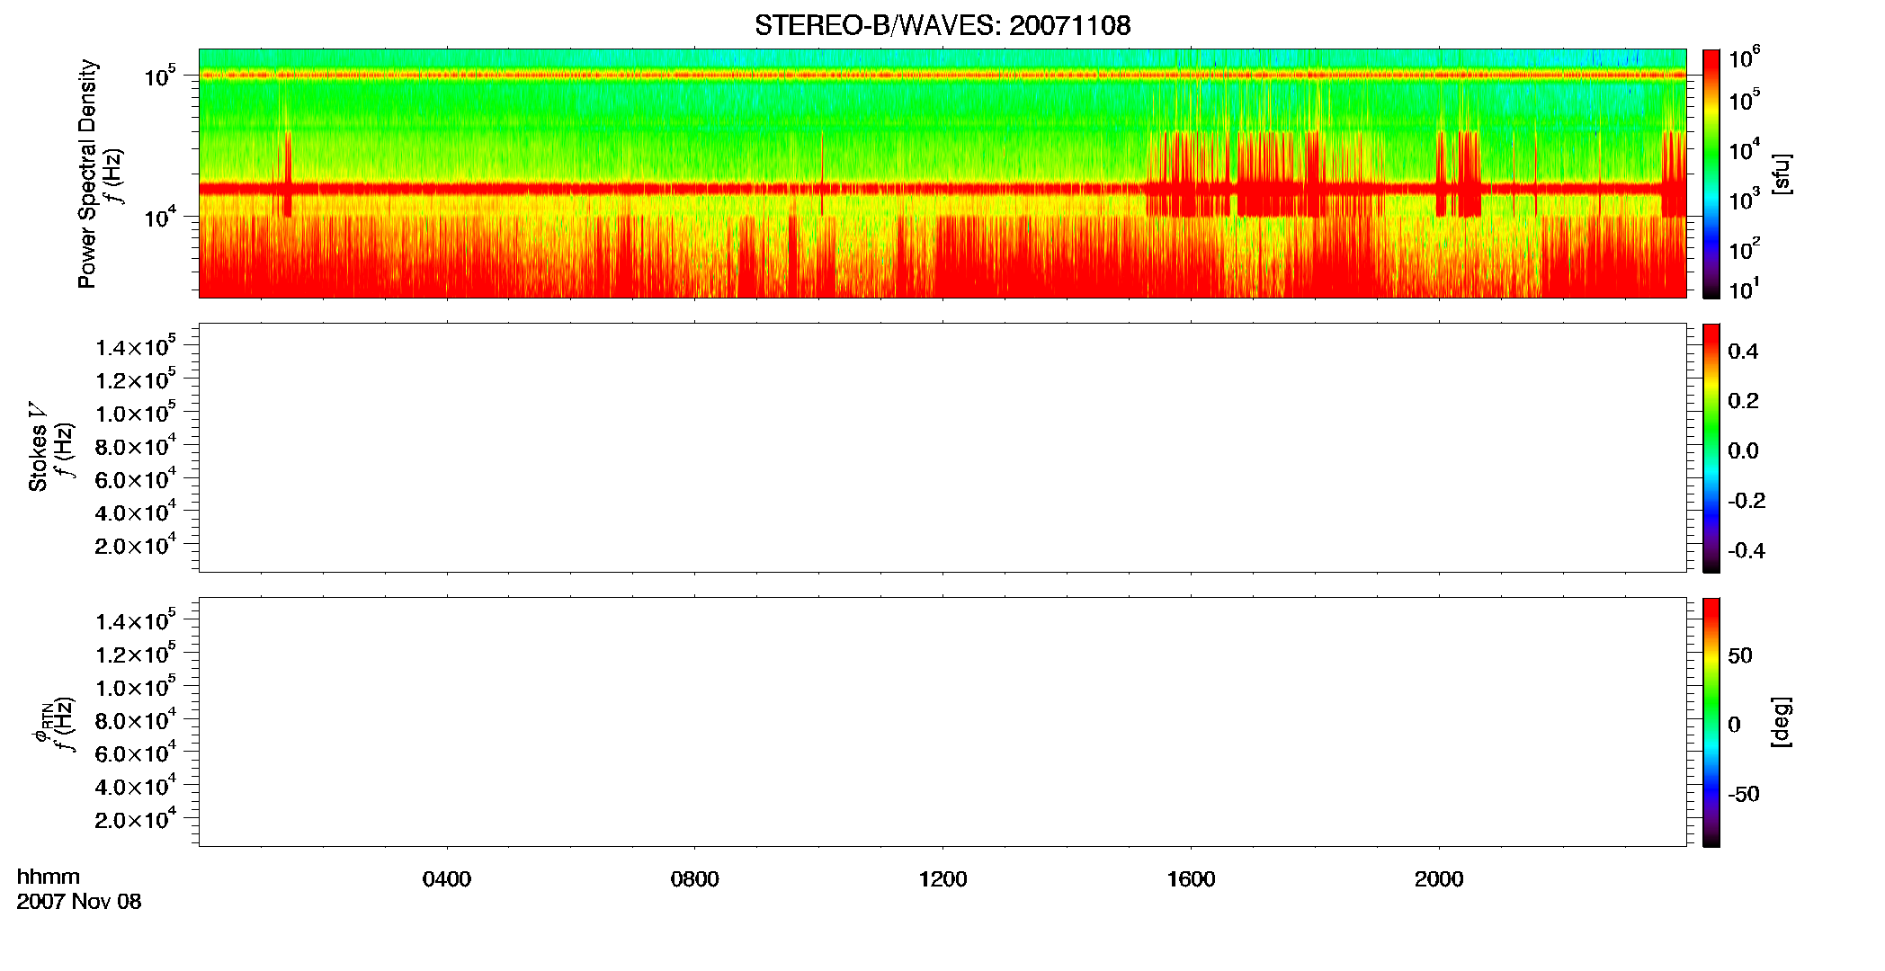Click the phi RTN degrees colorbar

click(x=1711, y=722)
